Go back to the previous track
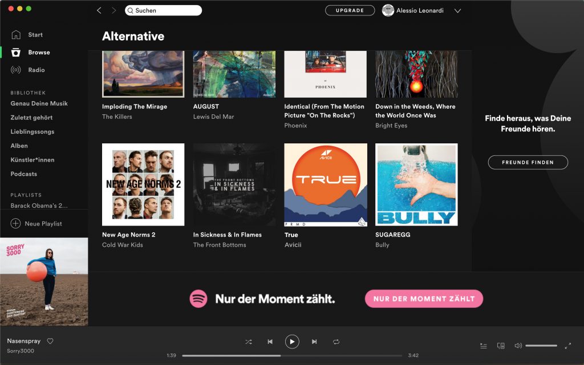Image resolution: width=584 pixels, height=365 pixels. [x=270, y=342]
